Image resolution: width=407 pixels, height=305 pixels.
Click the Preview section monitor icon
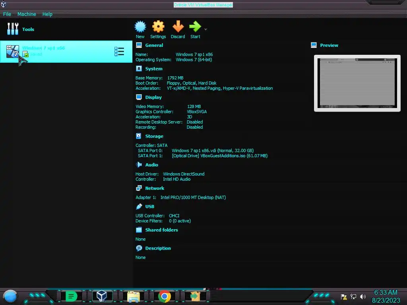coord(314,45)
